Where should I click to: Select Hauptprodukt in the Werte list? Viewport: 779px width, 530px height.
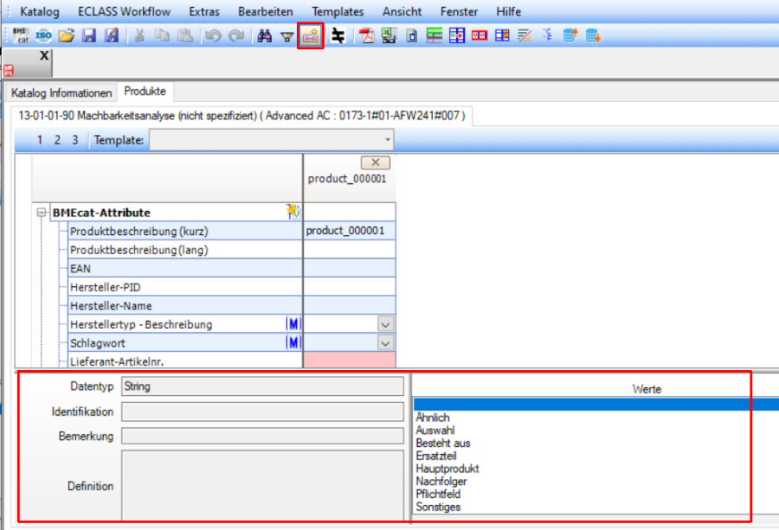tap(447, 469)
